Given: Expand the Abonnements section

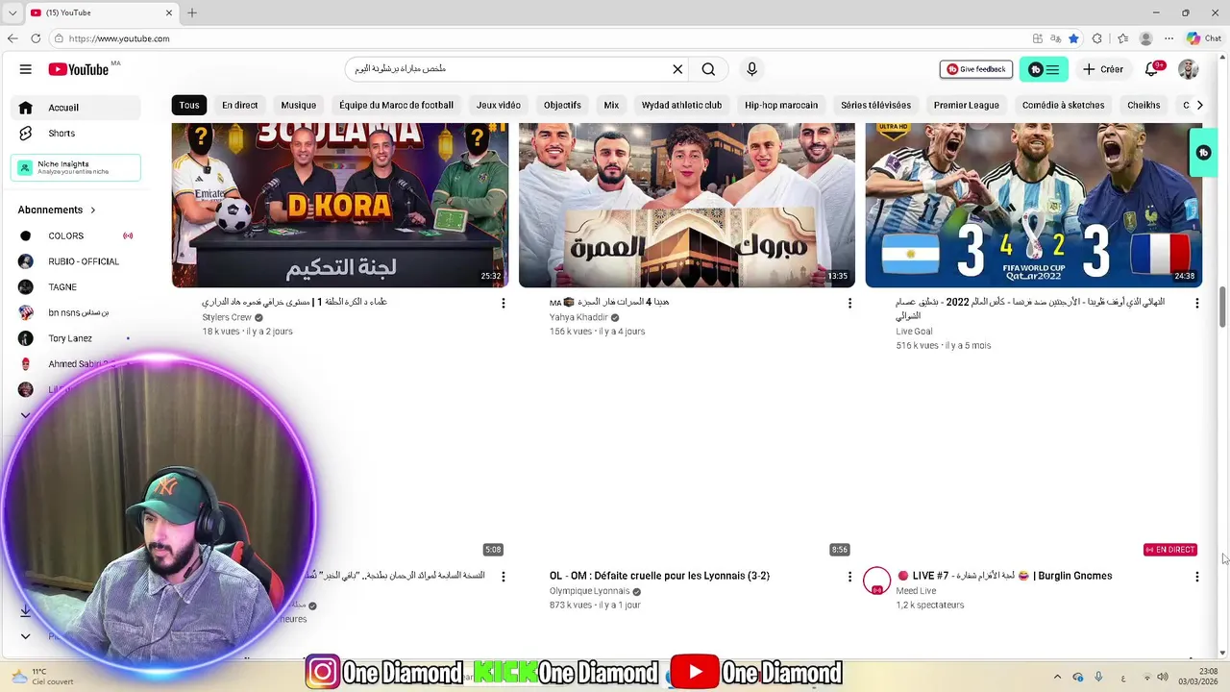Looking at the screenshot, I should pyautogui.click(x=57, y=210).
